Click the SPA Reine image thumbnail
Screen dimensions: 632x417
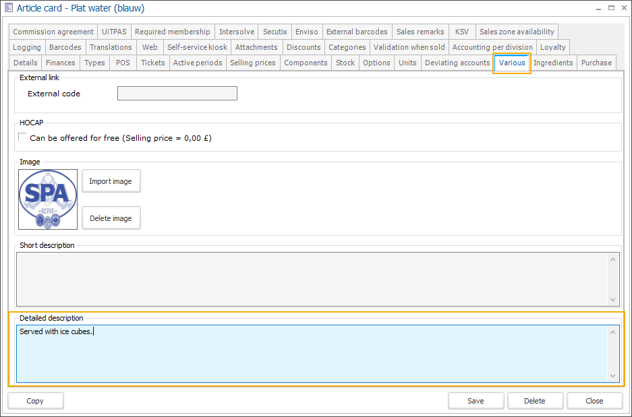click(48, 199)
